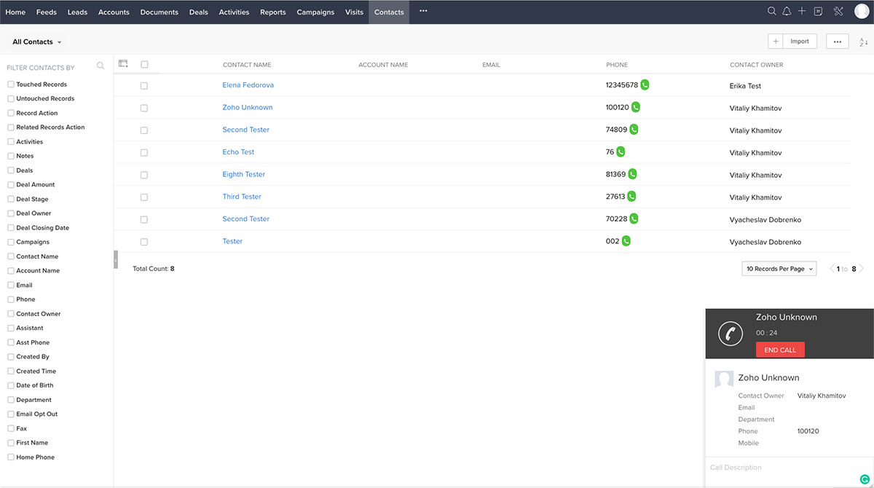The height and width of the screenshot is (488, 874).
Task: Expand the All Contacts view dropdown
Action: click(37, 42)
